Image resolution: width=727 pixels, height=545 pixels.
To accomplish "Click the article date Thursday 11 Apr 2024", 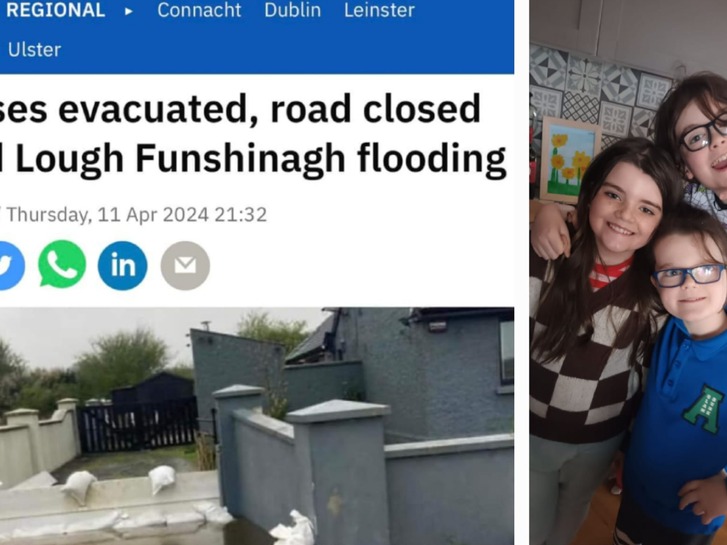I will point(136,214).
